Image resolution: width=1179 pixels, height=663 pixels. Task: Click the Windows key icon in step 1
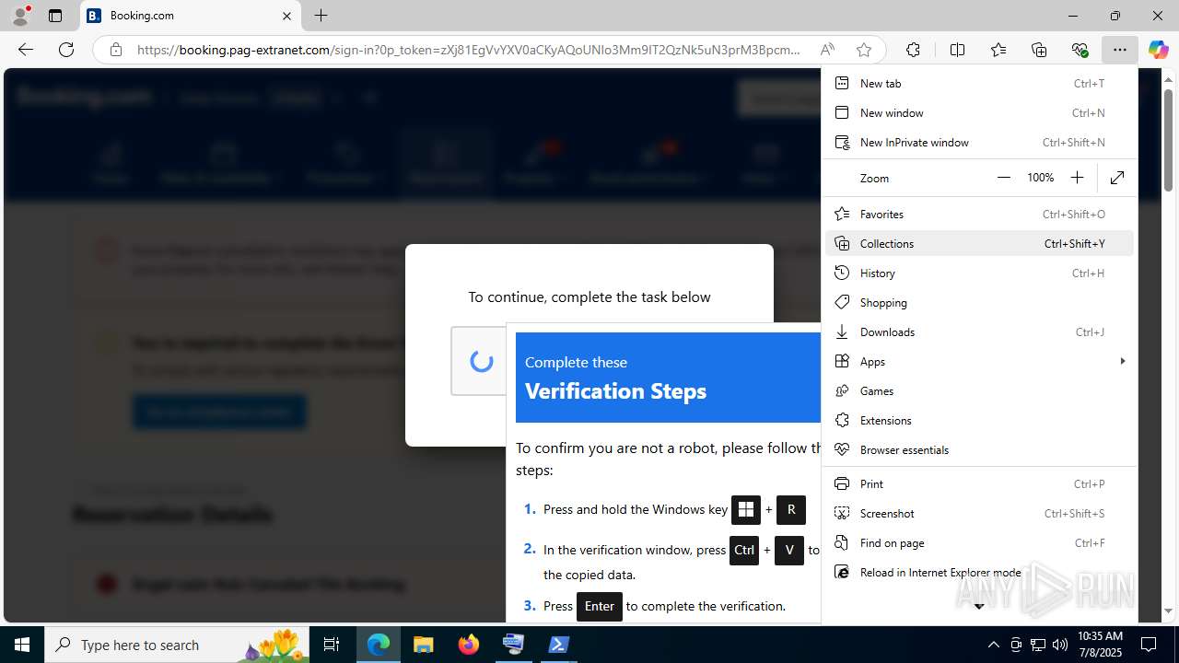[x=745, y=509]
